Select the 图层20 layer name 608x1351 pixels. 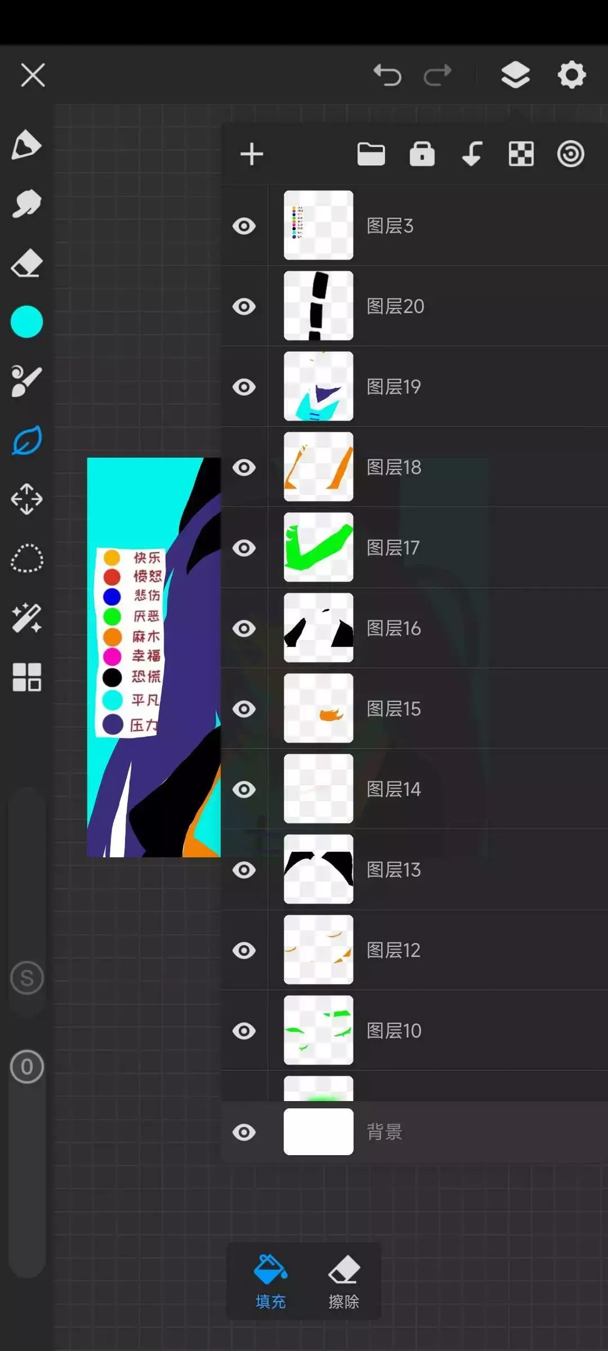395,307
